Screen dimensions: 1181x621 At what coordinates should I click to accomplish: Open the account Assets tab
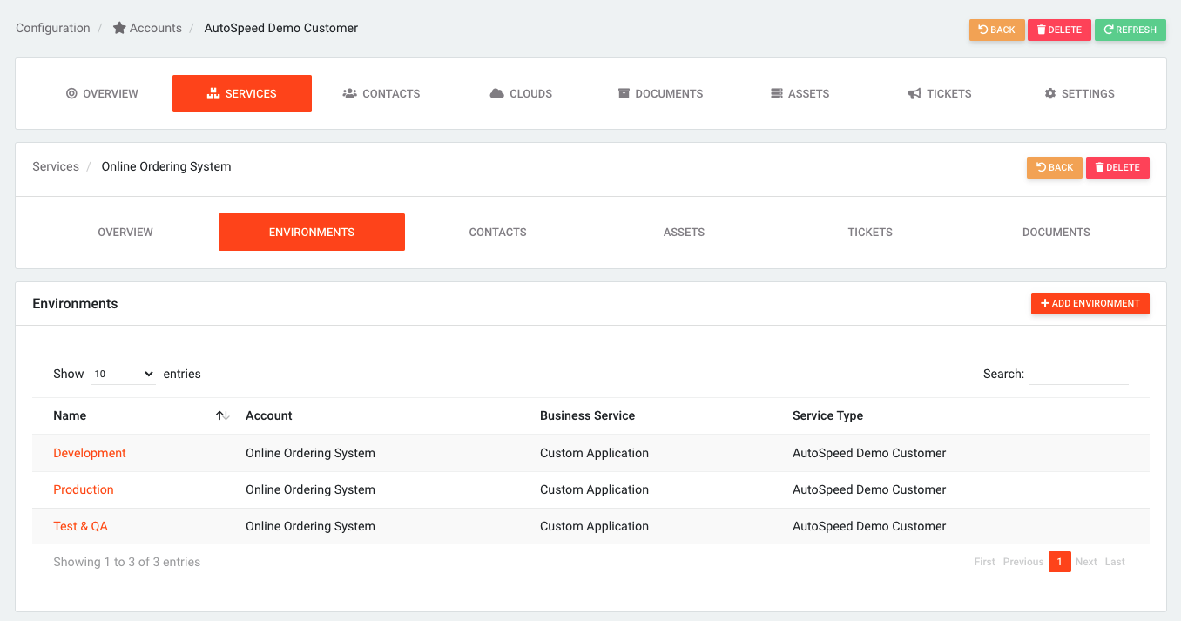click(800, 93)
